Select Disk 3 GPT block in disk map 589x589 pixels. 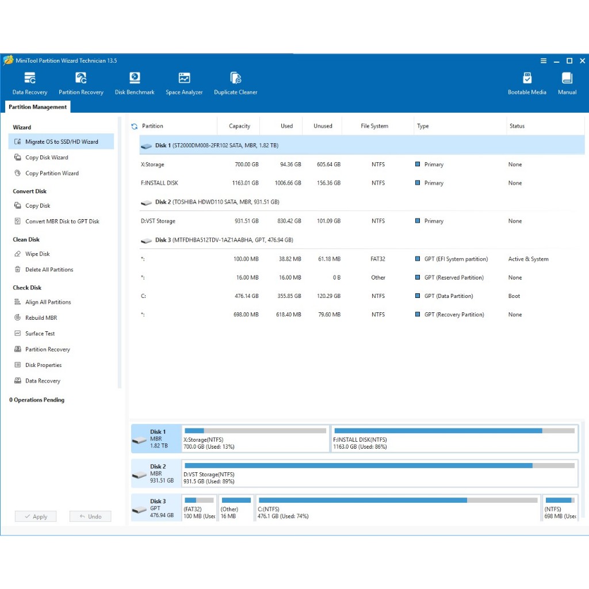coord(156,508)
